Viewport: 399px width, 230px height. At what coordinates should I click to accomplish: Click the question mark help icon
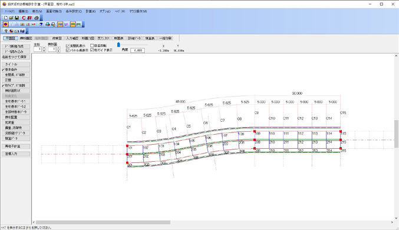5,31
